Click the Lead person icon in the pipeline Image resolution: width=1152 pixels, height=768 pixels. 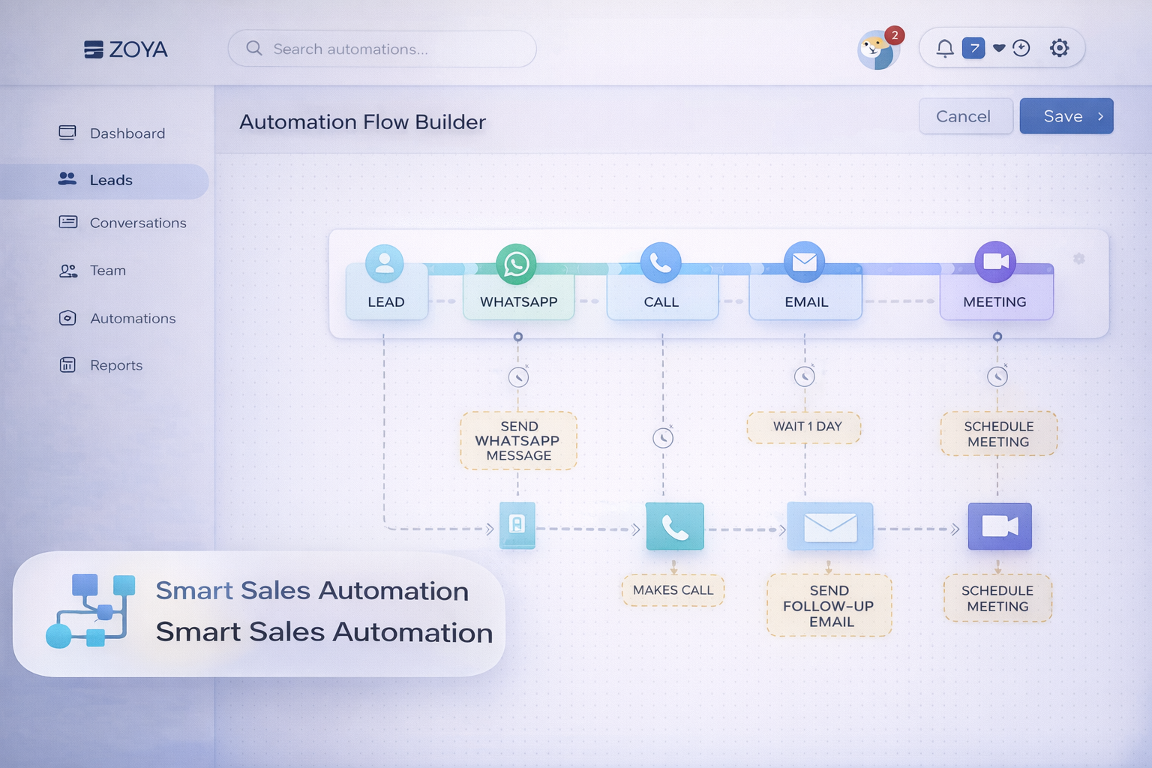(x=385, y=263)
